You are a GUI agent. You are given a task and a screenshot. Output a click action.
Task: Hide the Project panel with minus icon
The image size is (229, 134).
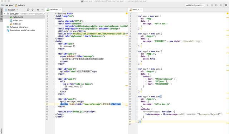coord(43,10)
